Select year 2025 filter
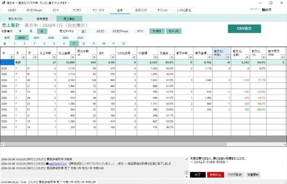The image size is (287, 184). tap(36, 38)
